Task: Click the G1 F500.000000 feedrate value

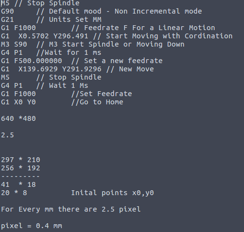Action: pos(38,61)
